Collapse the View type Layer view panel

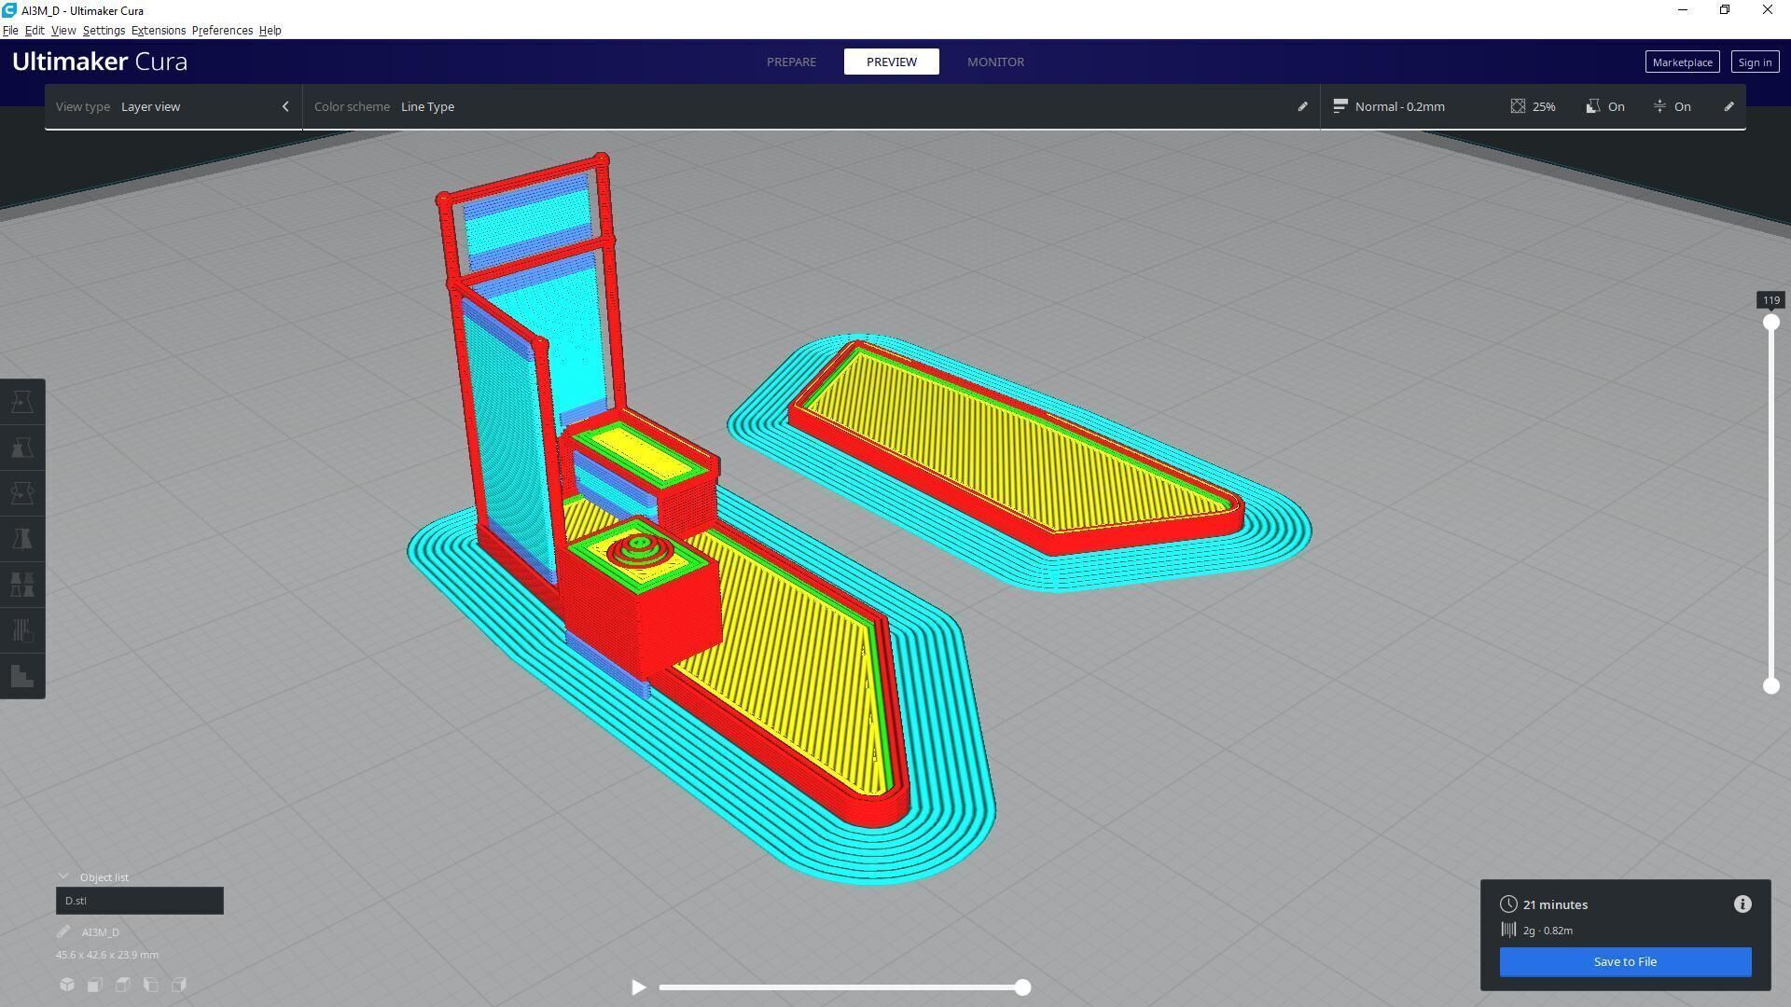285,106
